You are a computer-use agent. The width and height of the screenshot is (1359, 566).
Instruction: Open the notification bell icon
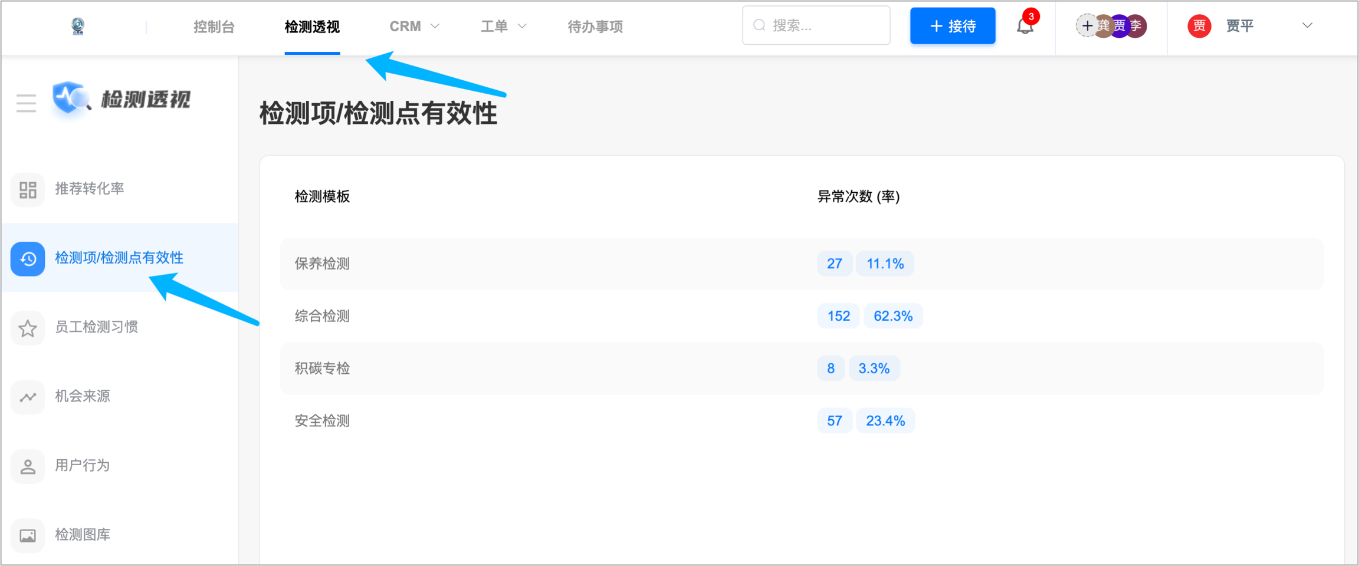click(x=1025, y=26)
